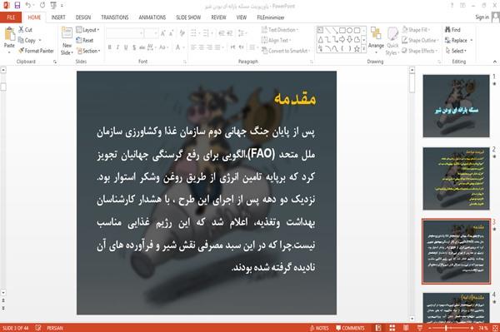Open the Arrange menu

[x=376, y=41]
